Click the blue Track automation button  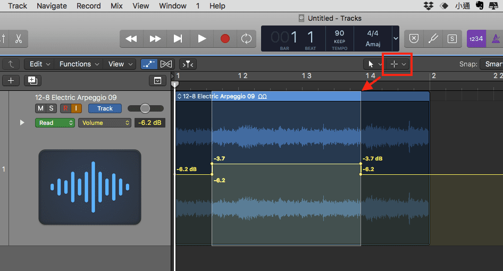click(105, 108)
